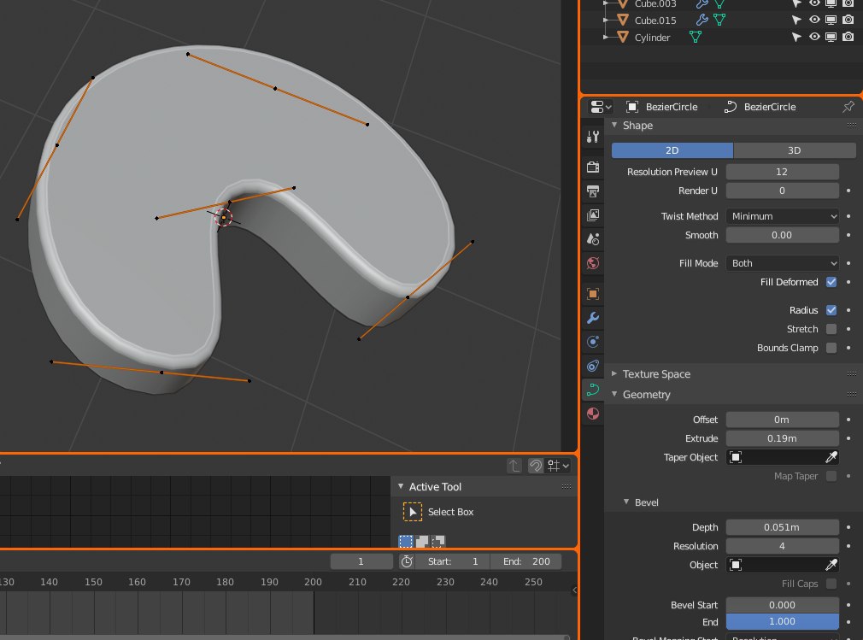Image resolution: width=863 pixels, height=640 pixels.
Task: Toggle the Radius checkbox
Action: (x=831, y=310)
